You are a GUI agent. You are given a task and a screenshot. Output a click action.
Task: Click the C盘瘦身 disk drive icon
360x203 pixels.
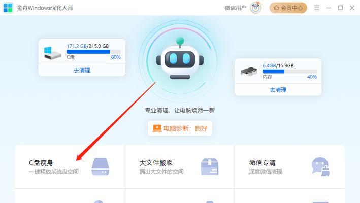pos(101,167)
